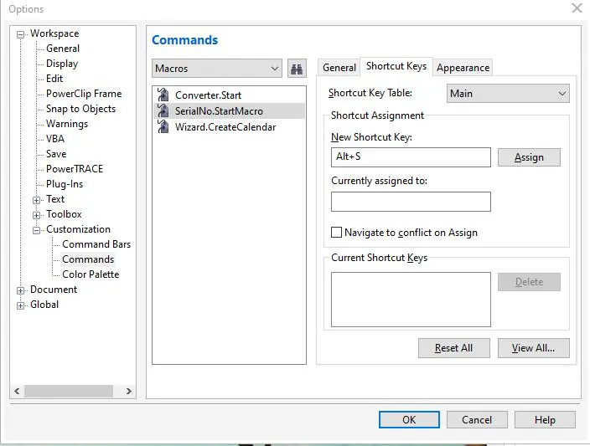Click the tree scrollbar right arrow
590x446 pixels.
129,391
